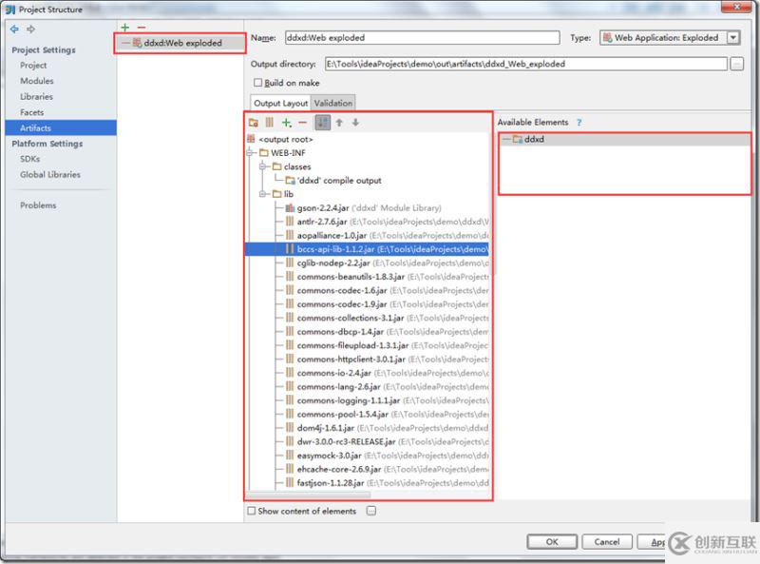
Task: Dismiss the dialog with Cancel
Action: click(607, 542)
